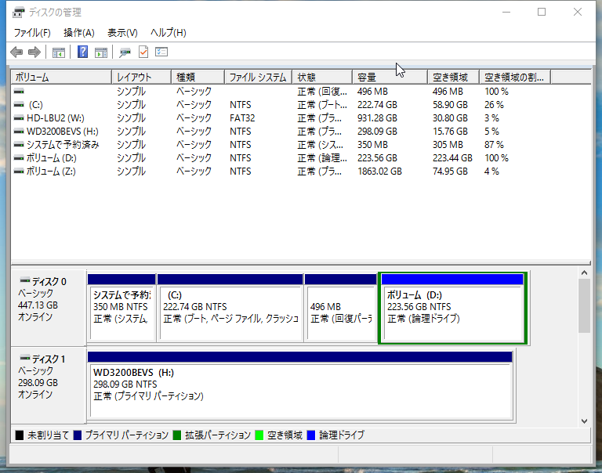Click the 58.90 GB free space cell

pos(450,105)
